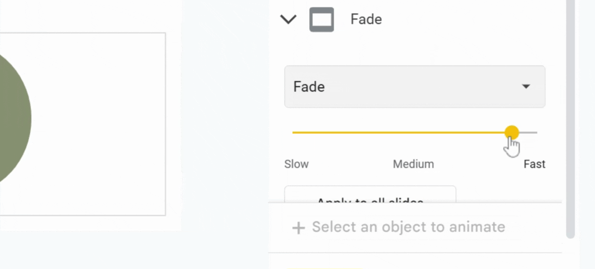Click the dropdown arrow on the transition selector
Screen dimensions: 595x269
(526, 87)
